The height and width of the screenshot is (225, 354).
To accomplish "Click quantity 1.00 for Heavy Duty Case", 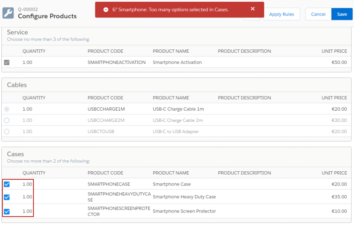I will (x=27, y=197).
